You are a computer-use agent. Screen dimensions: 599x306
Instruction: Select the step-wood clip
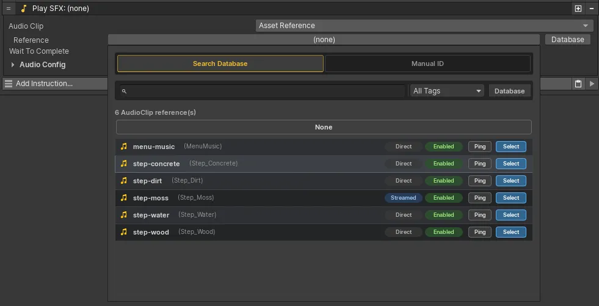pyautogui.click(x=510, y=232)
